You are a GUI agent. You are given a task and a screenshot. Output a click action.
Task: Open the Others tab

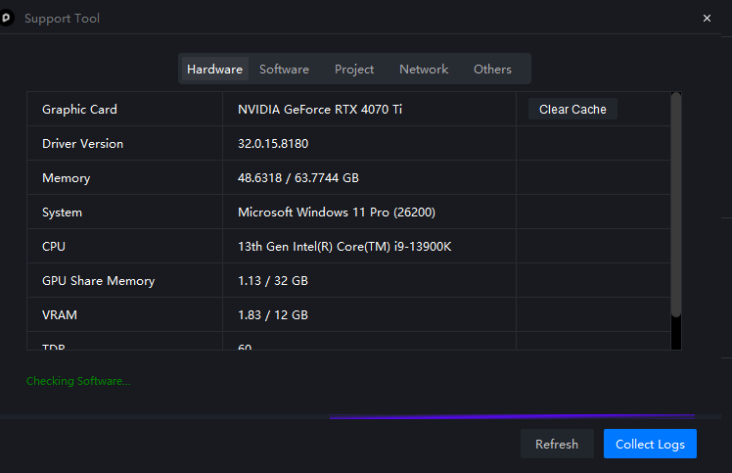(x=492, y=70)
